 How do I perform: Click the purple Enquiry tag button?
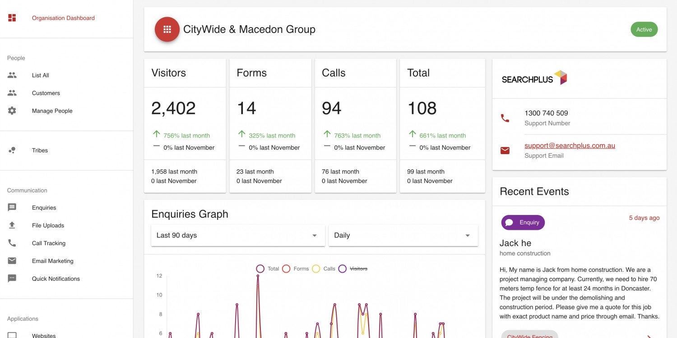point(523,222)
